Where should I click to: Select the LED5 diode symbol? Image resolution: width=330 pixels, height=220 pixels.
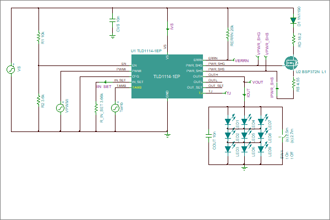[245, 135]
